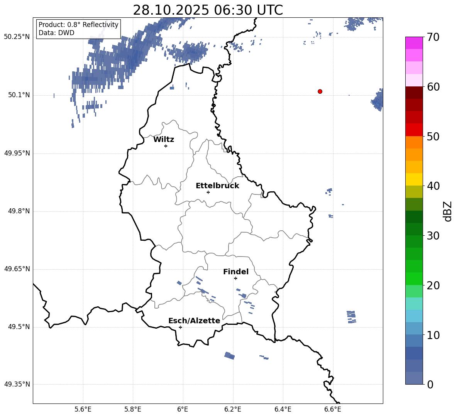Click the 20 tick label on colorbar
The height and width of the screenshot is (417, 457).
click(433, 285)
